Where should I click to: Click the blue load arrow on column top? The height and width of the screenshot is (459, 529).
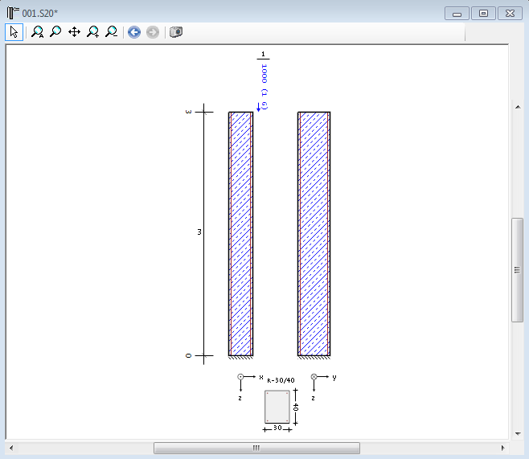pos(259,107)
